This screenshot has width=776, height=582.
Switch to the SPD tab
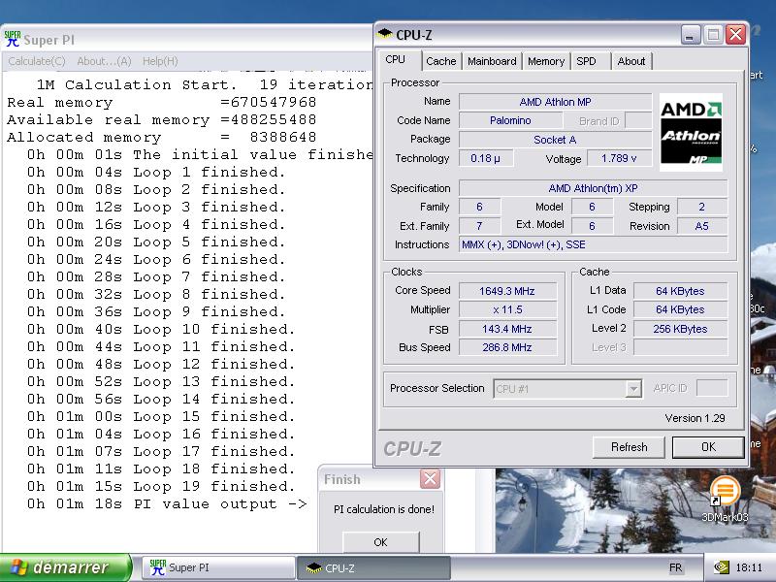(x=591, y=61)
